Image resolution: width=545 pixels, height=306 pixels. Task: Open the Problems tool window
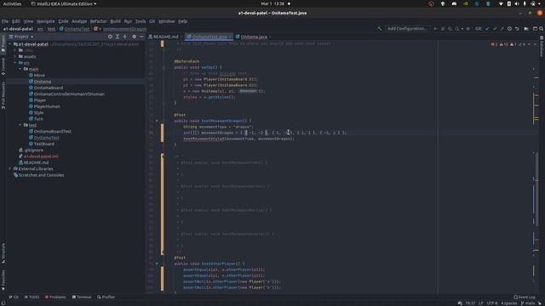55,297
